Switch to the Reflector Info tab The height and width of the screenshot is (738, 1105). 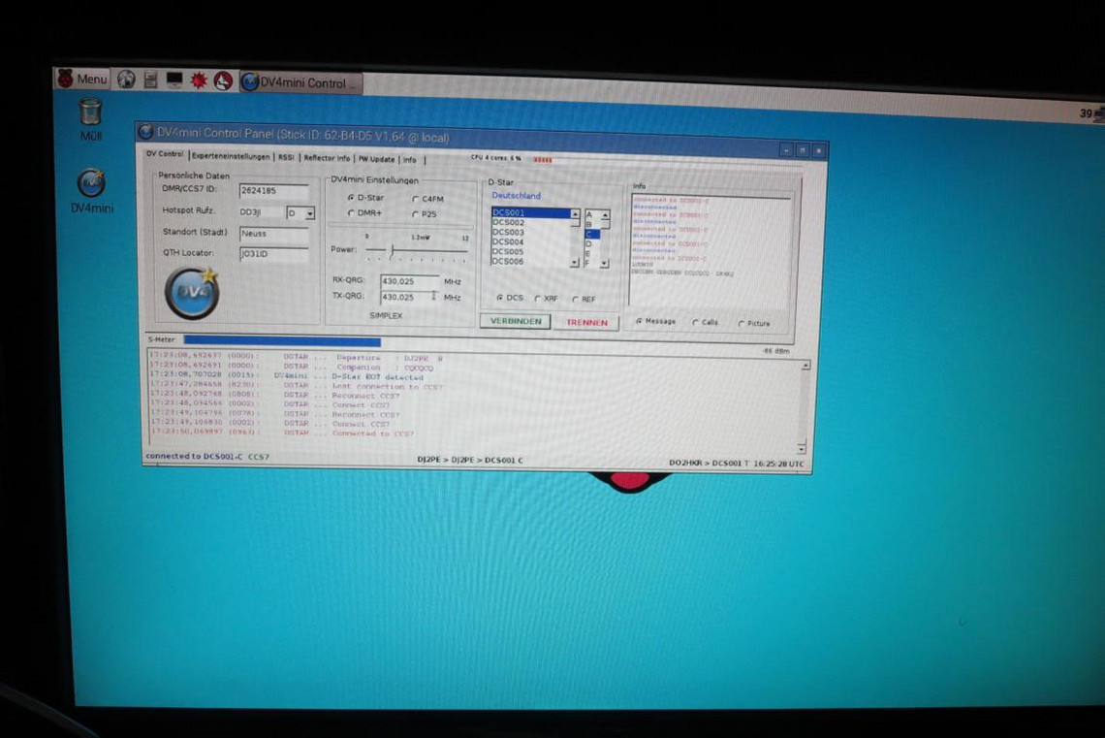tap(327, 158)
